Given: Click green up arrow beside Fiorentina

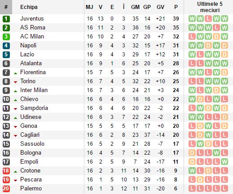Looking at the screenshot, I should tap(15, 73).
